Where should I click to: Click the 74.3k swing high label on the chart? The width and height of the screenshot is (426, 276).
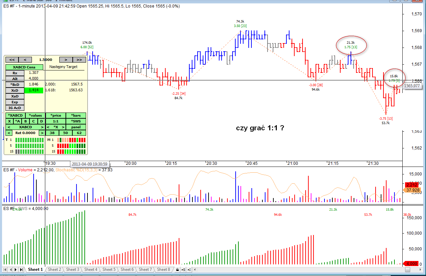tap(240, 21)
